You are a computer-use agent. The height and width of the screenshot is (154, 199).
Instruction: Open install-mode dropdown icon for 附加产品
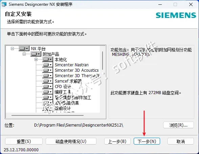tap(36, 54)
